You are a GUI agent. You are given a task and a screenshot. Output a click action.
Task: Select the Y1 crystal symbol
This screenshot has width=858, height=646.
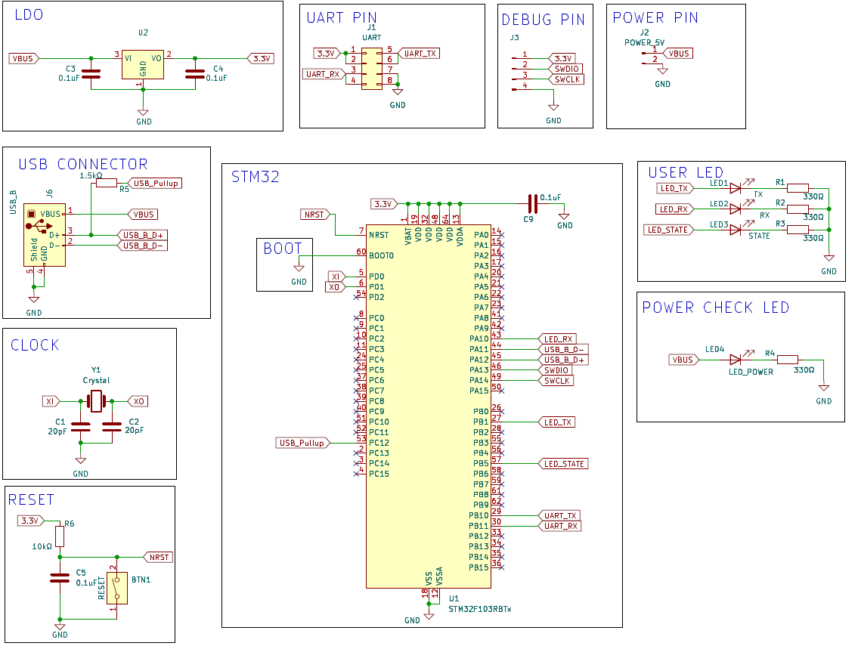(96, 401)
